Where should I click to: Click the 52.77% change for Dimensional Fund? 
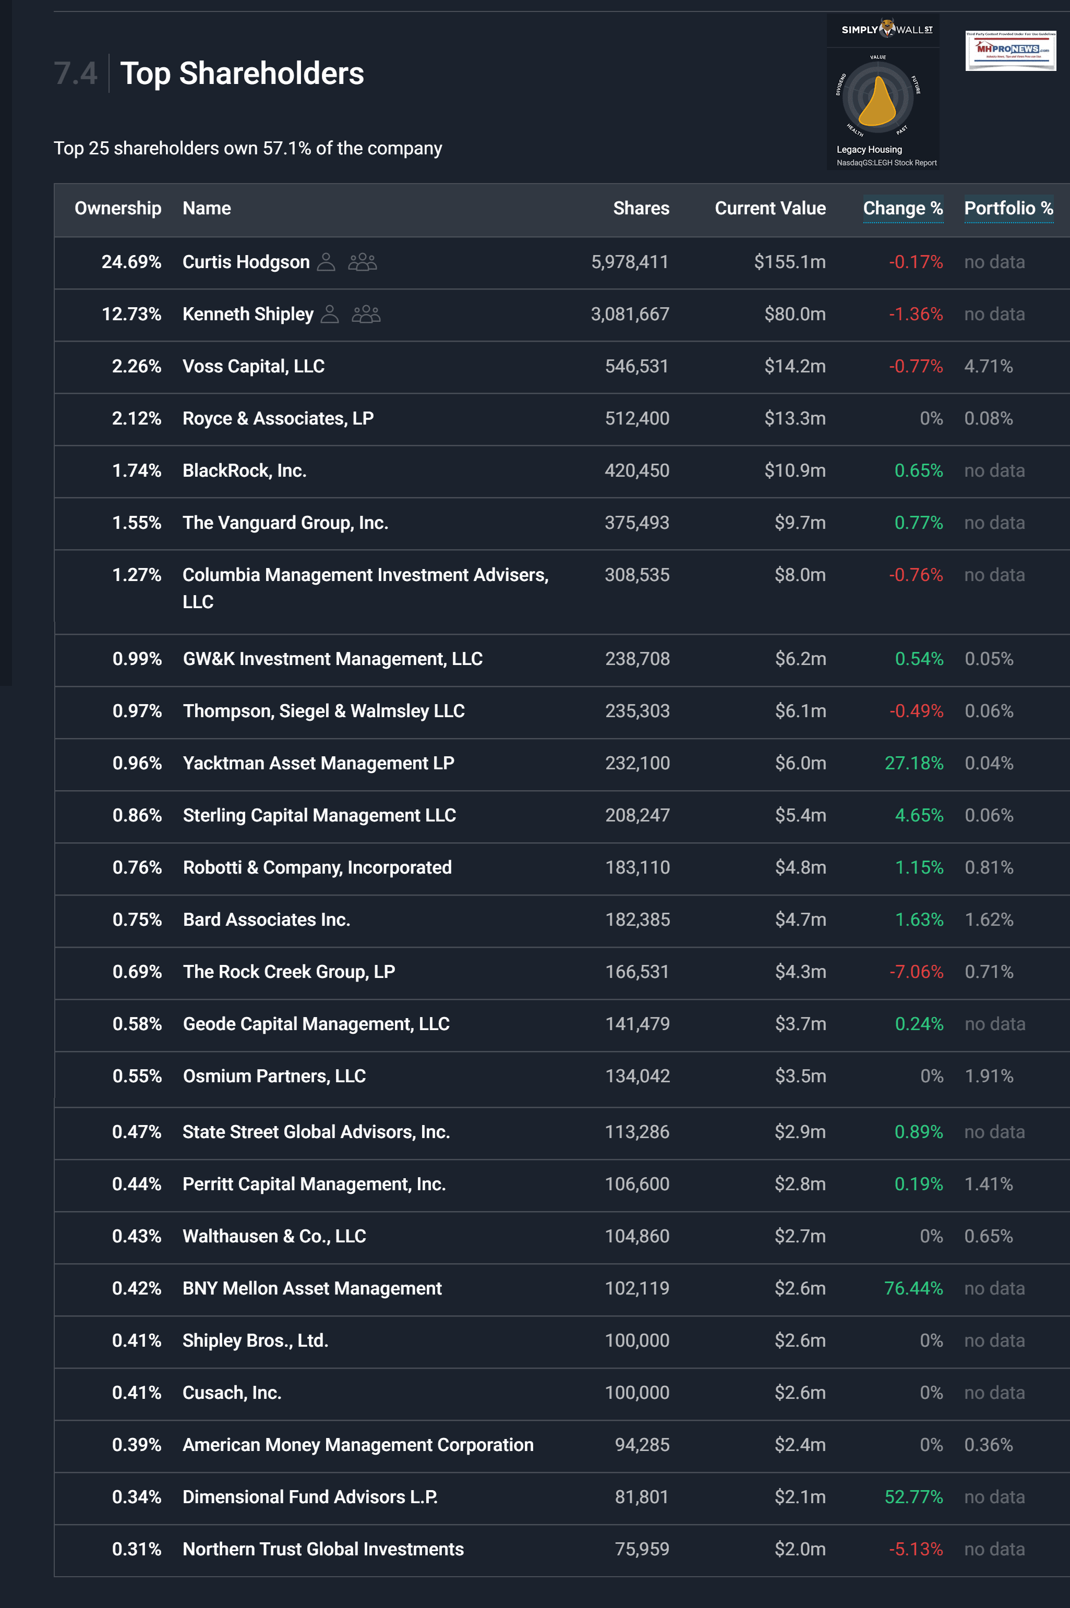click(x=913, y=1497)
